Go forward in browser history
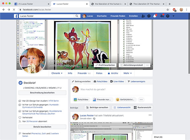This screenshot has width=190, height=140. click(9, 10)
